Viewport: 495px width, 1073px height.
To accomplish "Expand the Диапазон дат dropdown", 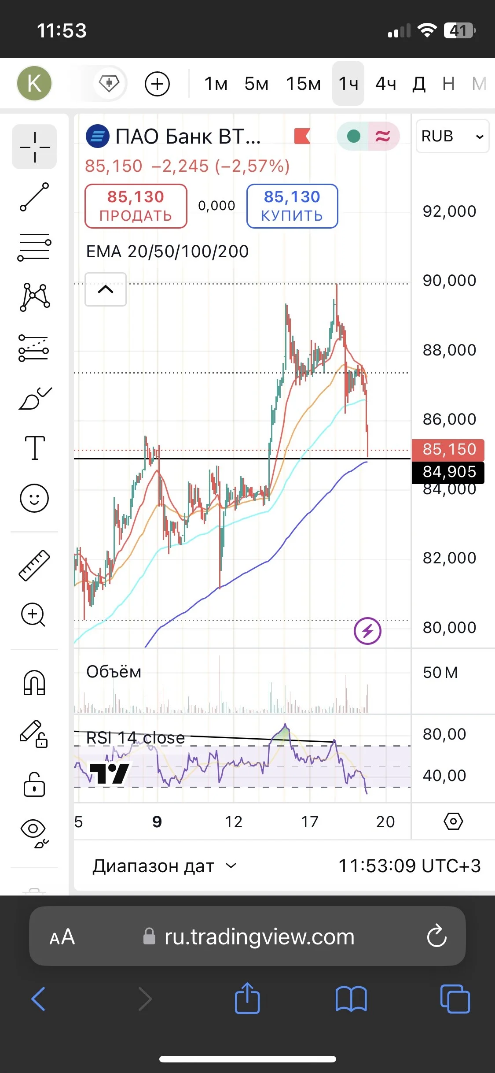I will [x=165, y=866].
